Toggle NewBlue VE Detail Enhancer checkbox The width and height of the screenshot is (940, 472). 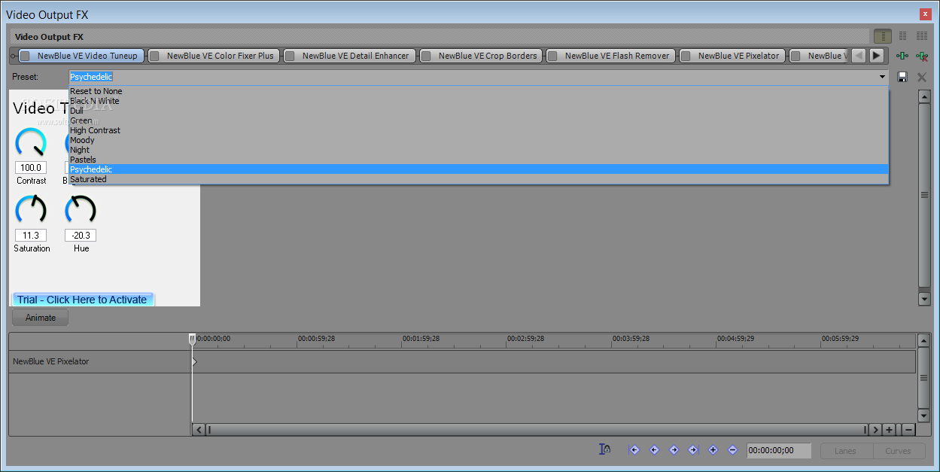pos(290,56)
